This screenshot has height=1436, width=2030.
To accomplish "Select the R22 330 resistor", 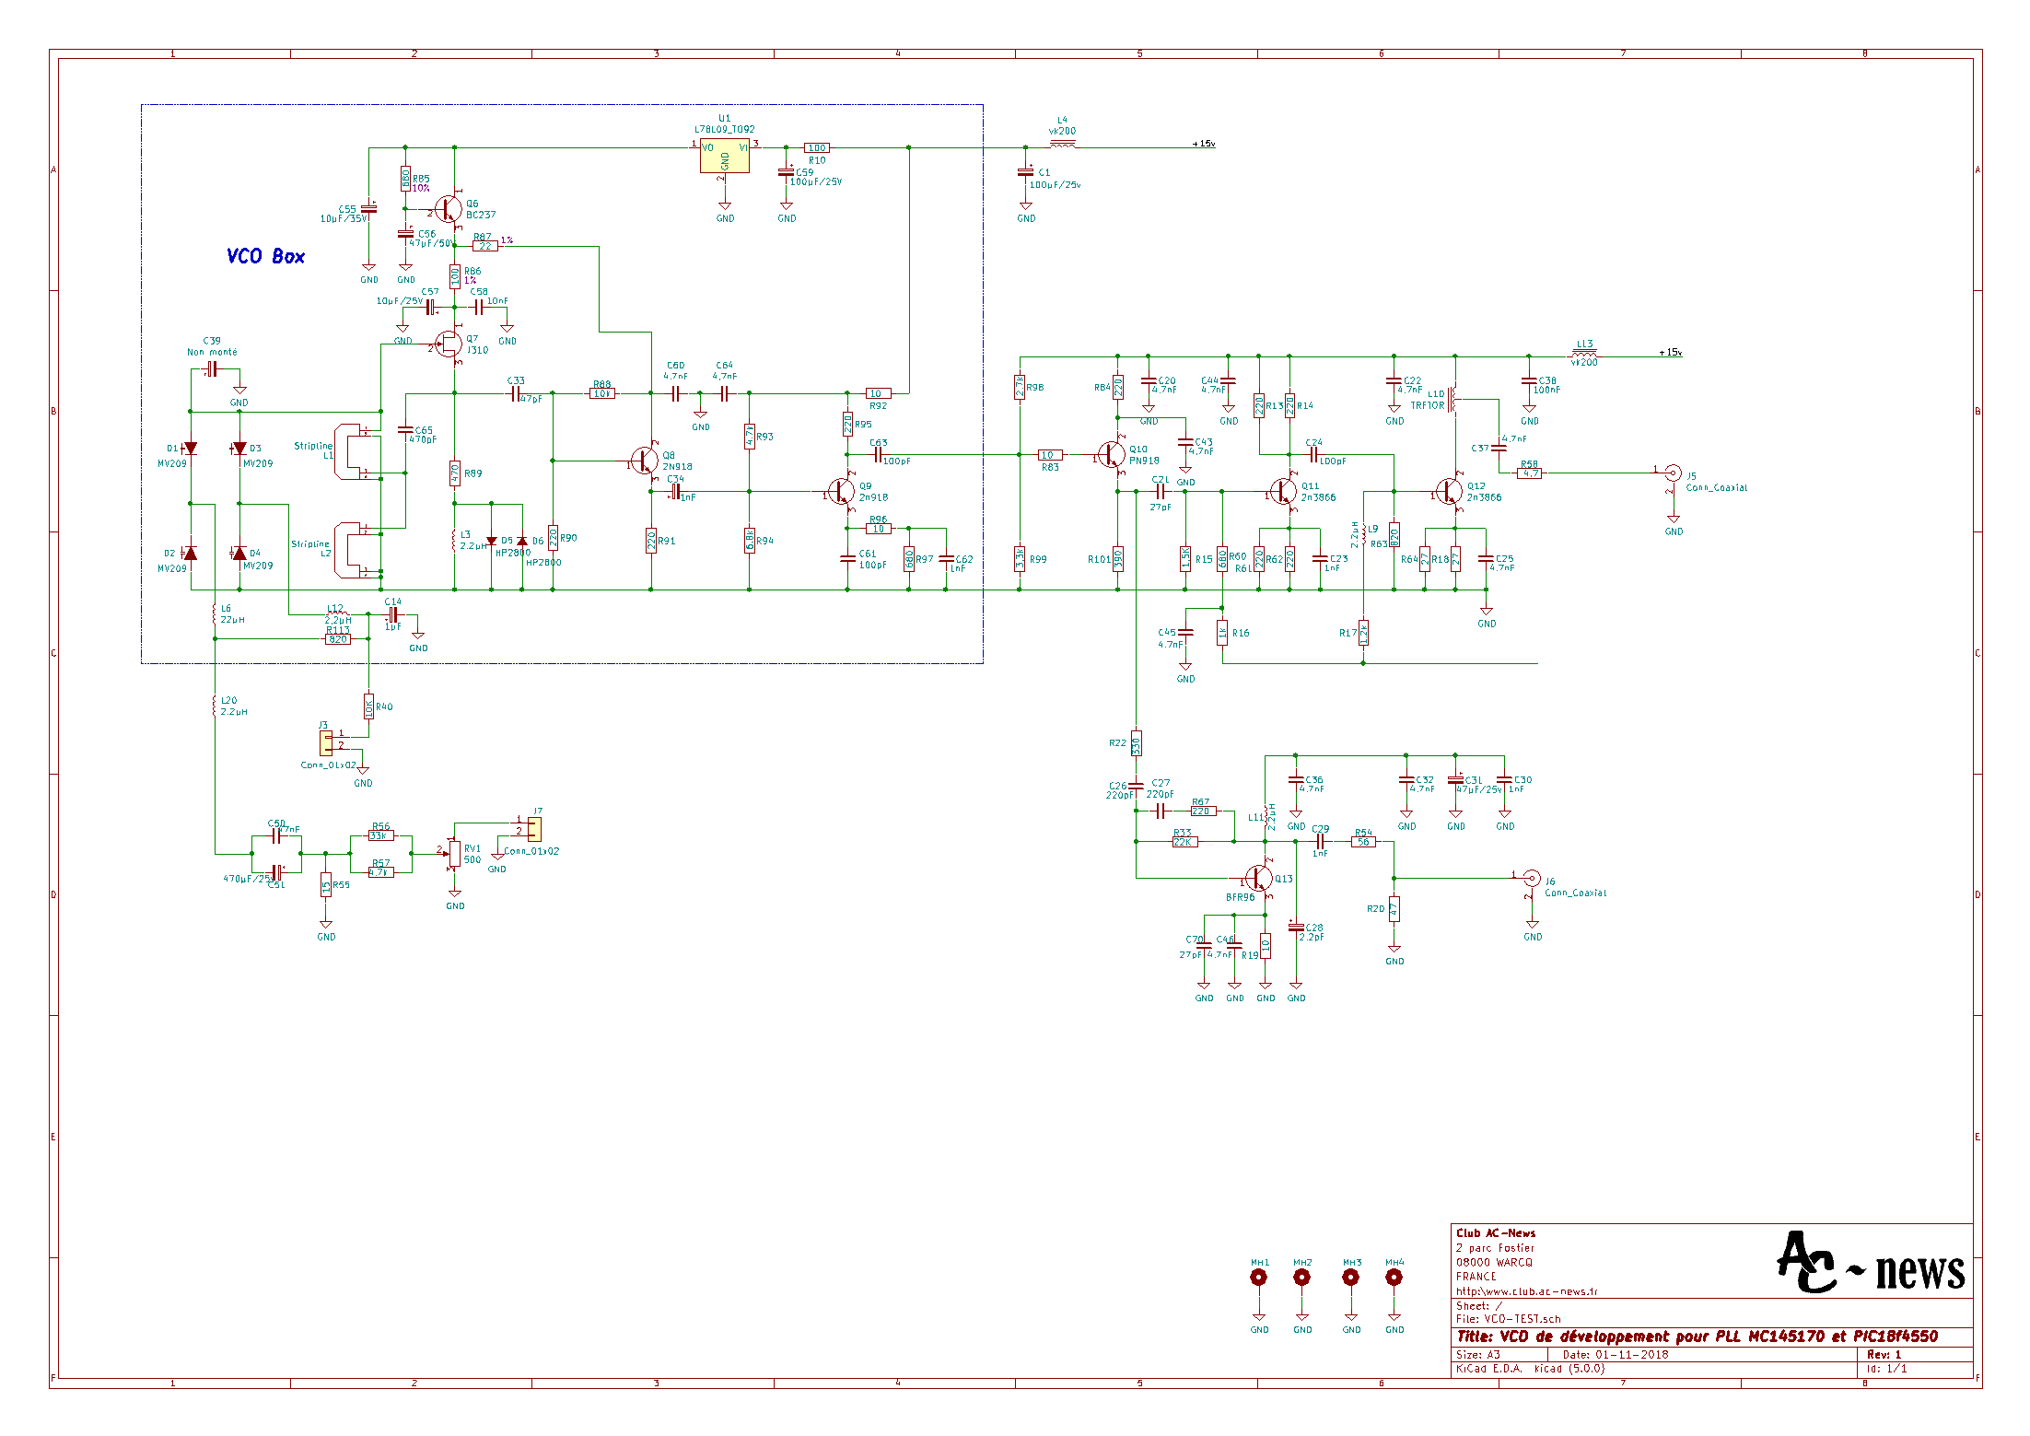I will pos(1136,743).
